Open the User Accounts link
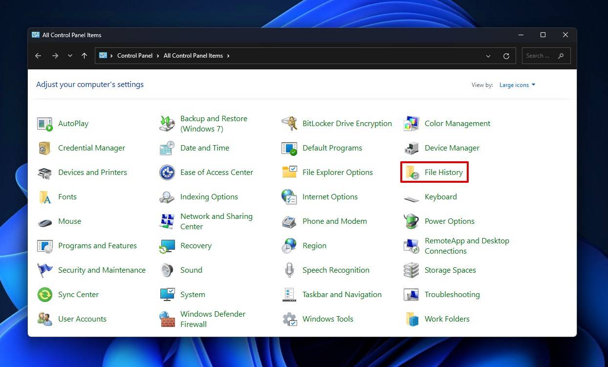608x367 pixels. pyautogui.click(x=82, y=319)
